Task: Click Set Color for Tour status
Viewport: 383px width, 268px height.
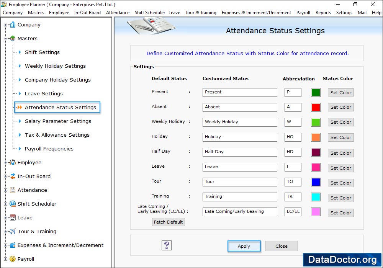Action: tap(341, 183)
